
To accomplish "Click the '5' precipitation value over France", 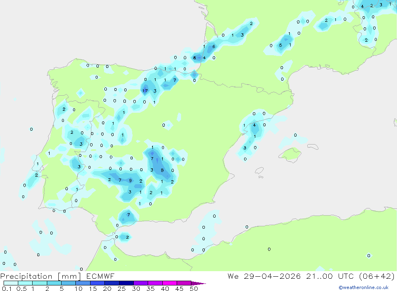I will click(x=281, y=45).
